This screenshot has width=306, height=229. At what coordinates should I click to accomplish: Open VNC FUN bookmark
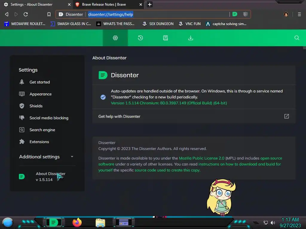[x=190, y=24]
